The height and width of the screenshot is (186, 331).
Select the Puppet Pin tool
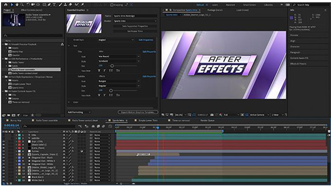click(83, 5)
